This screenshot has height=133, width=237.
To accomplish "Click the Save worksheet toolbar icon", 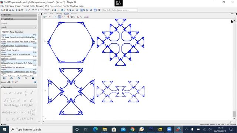I will point(7,10).
